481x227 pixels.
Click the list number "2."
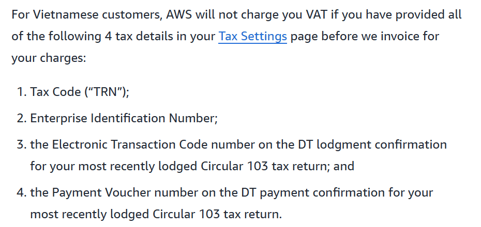point(21,118)
